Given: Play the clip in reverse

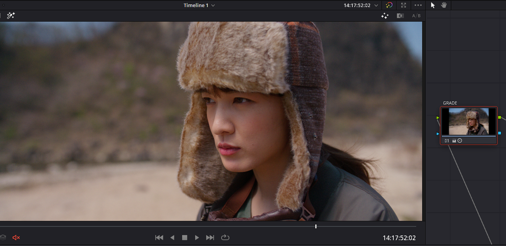Looking at the screenshot, I should pyautogui.click(x=172, y=237).
